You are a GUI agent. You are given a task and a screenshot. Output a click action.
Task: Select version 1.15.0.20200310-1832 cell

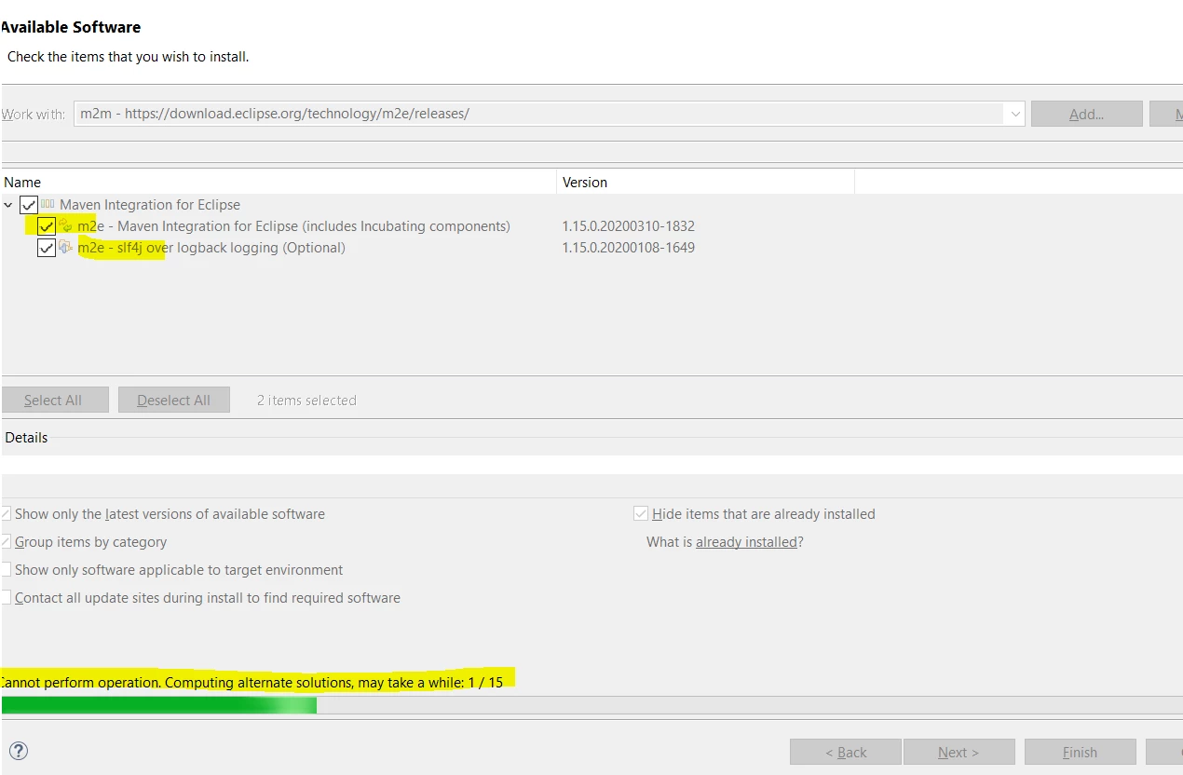[x=629, y=226]
